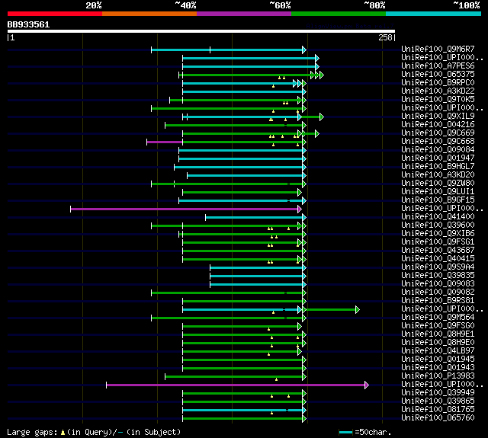
Task: Select the UniRef100_B9GF15 label
Action: pos(438,200)
